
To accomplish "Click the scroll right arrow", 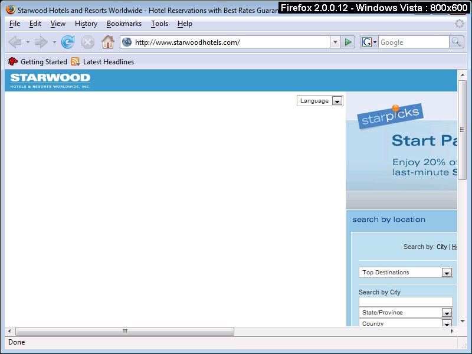I will coord(452,331).
